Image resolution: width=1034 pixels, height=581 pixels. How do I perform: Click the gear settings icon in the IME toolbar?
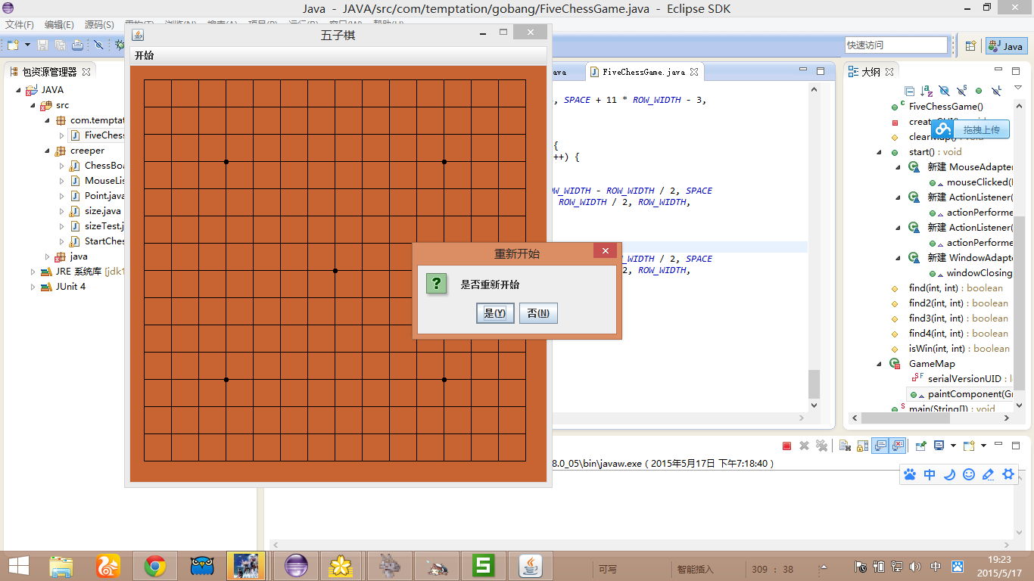(x=1008, y=474)
